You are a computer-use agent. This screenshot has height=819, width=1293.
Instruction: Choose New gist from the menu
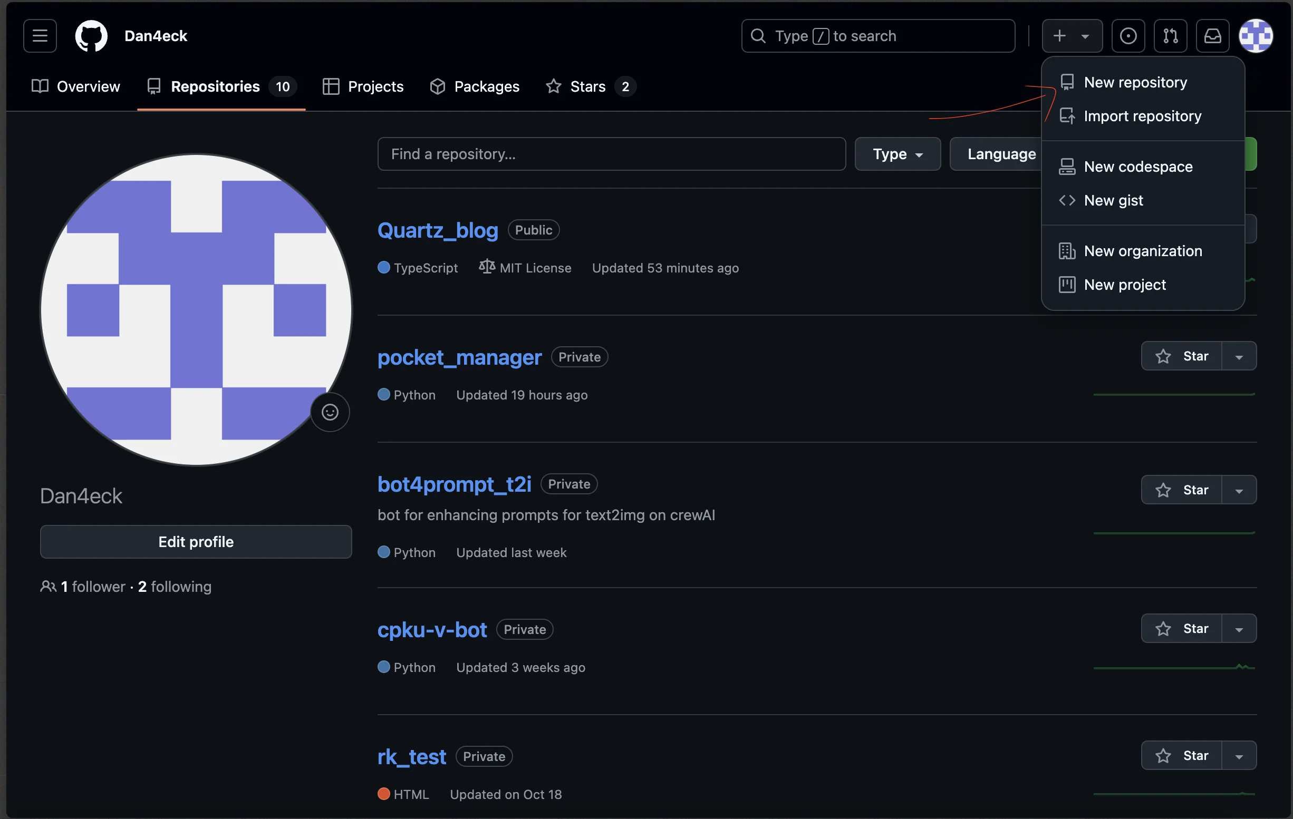(x=1114, y=200)
